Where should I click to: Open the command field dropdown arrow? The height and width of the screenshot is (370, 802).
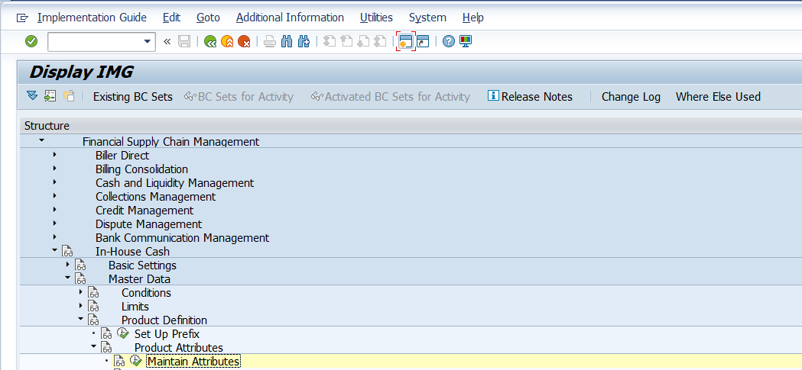[x=148, y=42]
